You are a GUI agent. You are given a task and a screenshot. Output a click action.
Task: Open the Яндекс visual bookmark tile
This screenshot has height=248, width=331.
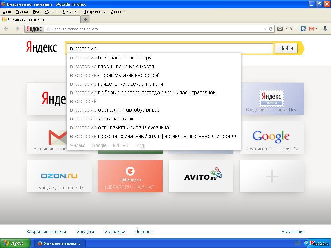pos(47,99)
